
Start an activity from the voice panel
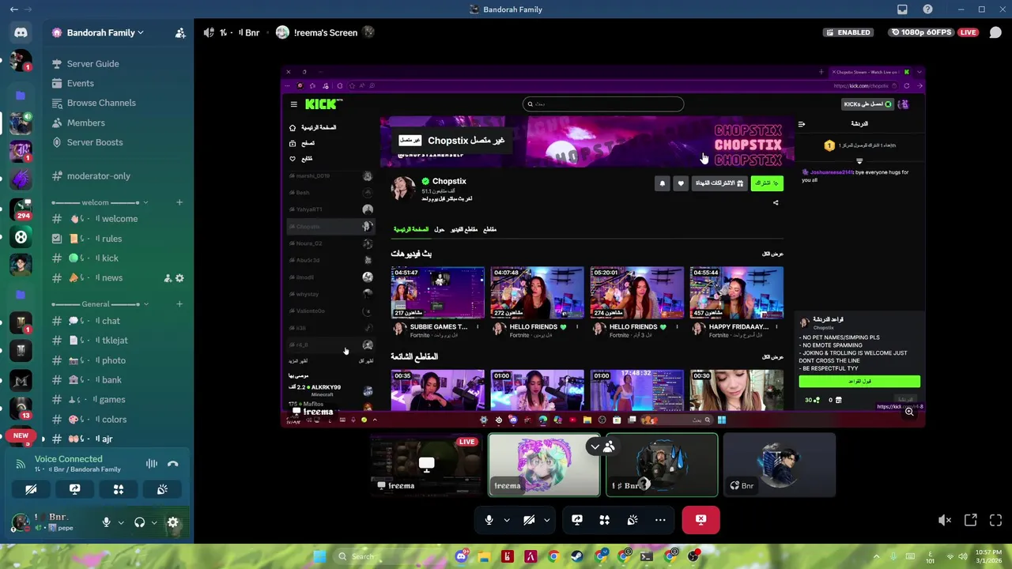pyautogui.click(x=119, y=489)
